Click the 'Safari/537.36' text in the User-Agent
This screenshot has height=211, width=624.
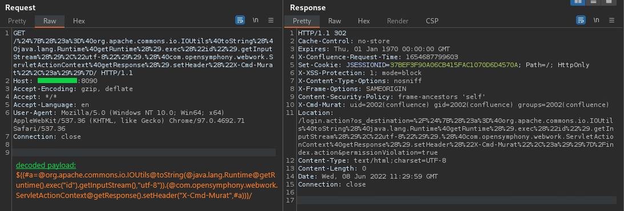coord(39,129)
